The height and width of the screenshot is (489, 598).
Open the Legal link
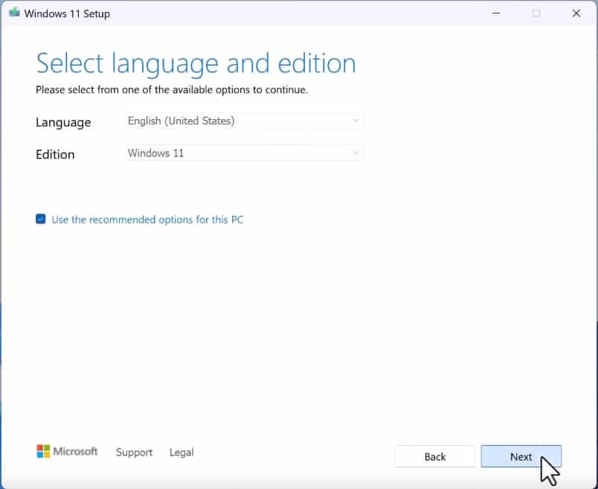click(x=181, y=453)
